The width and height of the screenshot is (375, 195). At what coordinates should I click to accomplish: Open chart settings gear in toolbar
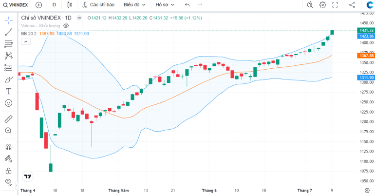322,5
